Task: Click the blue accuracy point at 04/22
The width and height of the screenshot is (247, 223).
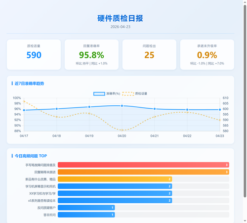Action: [x=187, y=110]
